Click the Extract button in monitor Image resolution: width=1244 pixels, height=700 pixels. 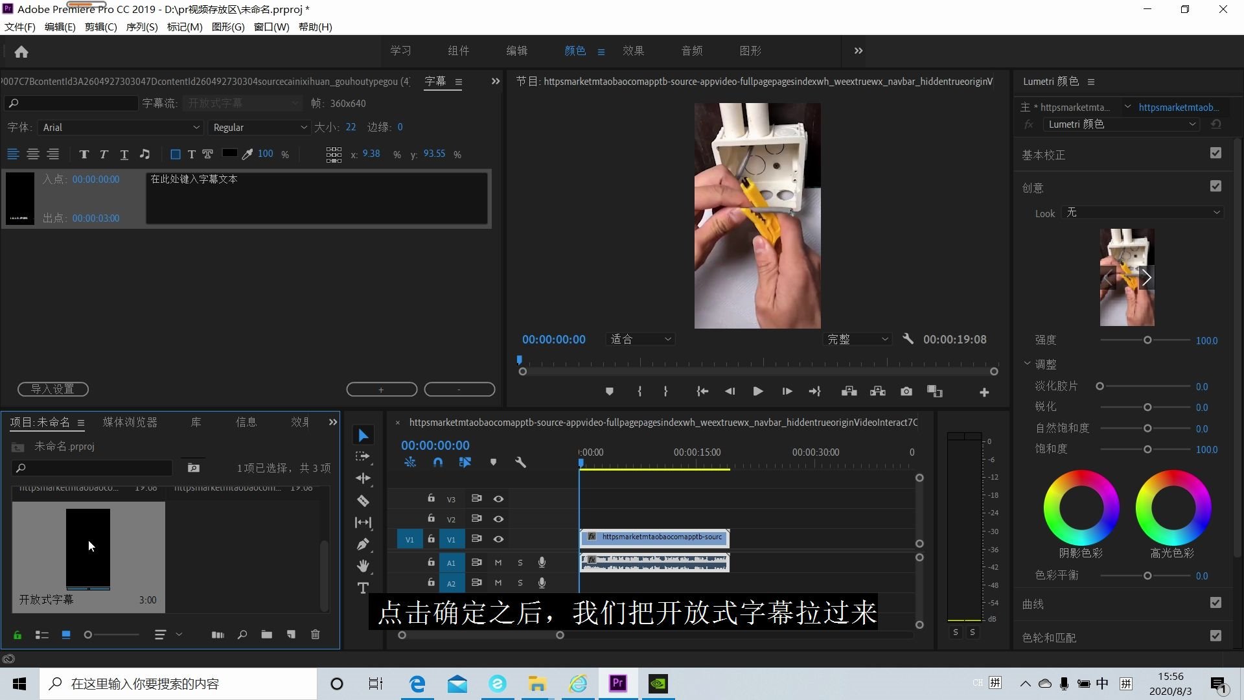pyautogui.click(x=877, y=391)
